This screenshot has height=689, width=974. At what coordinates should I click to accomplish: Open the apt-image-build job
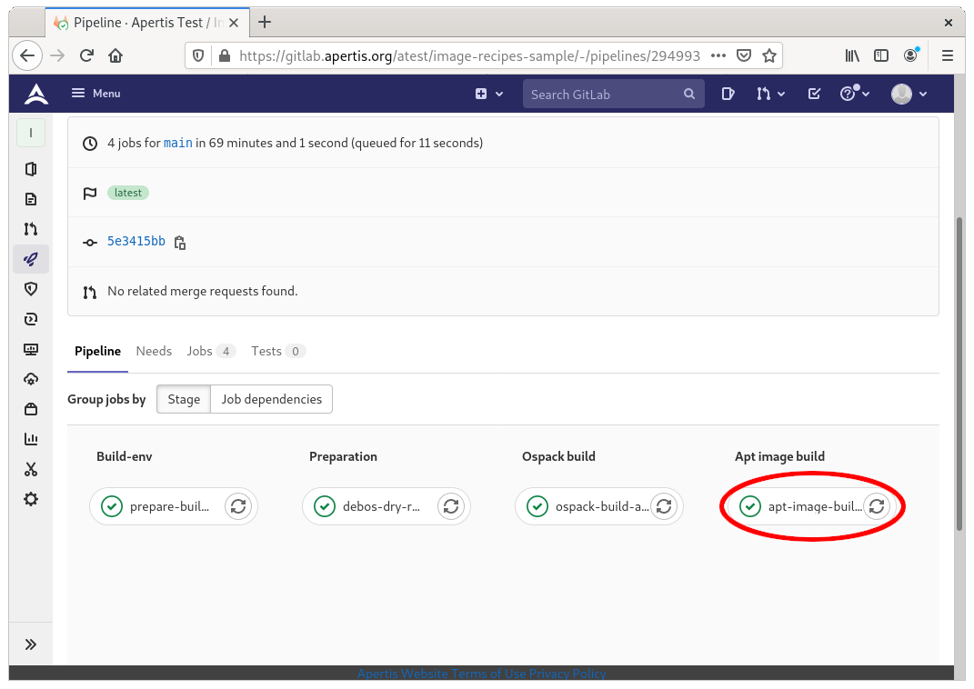(798, 506)
